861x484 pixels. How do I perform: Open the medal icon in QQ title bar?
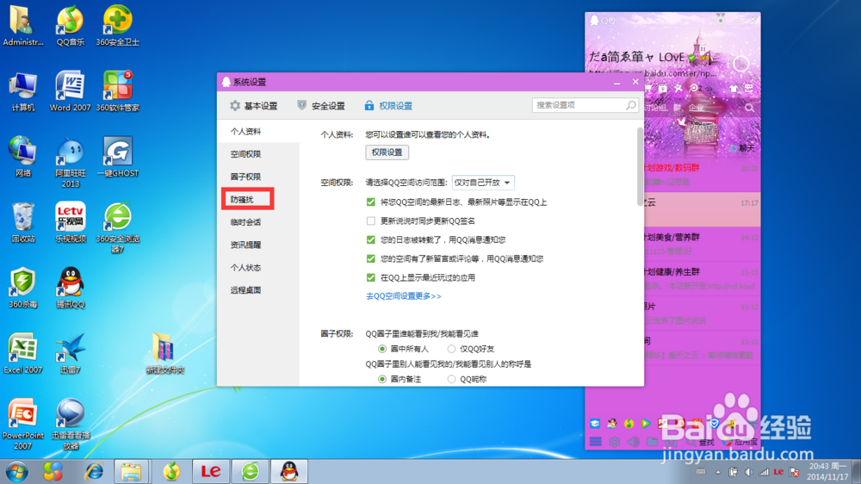721,19
